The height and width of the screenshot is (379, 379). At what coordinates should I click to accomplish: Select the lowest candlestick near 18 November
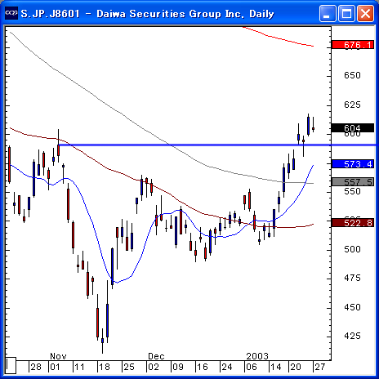(102, 341)
